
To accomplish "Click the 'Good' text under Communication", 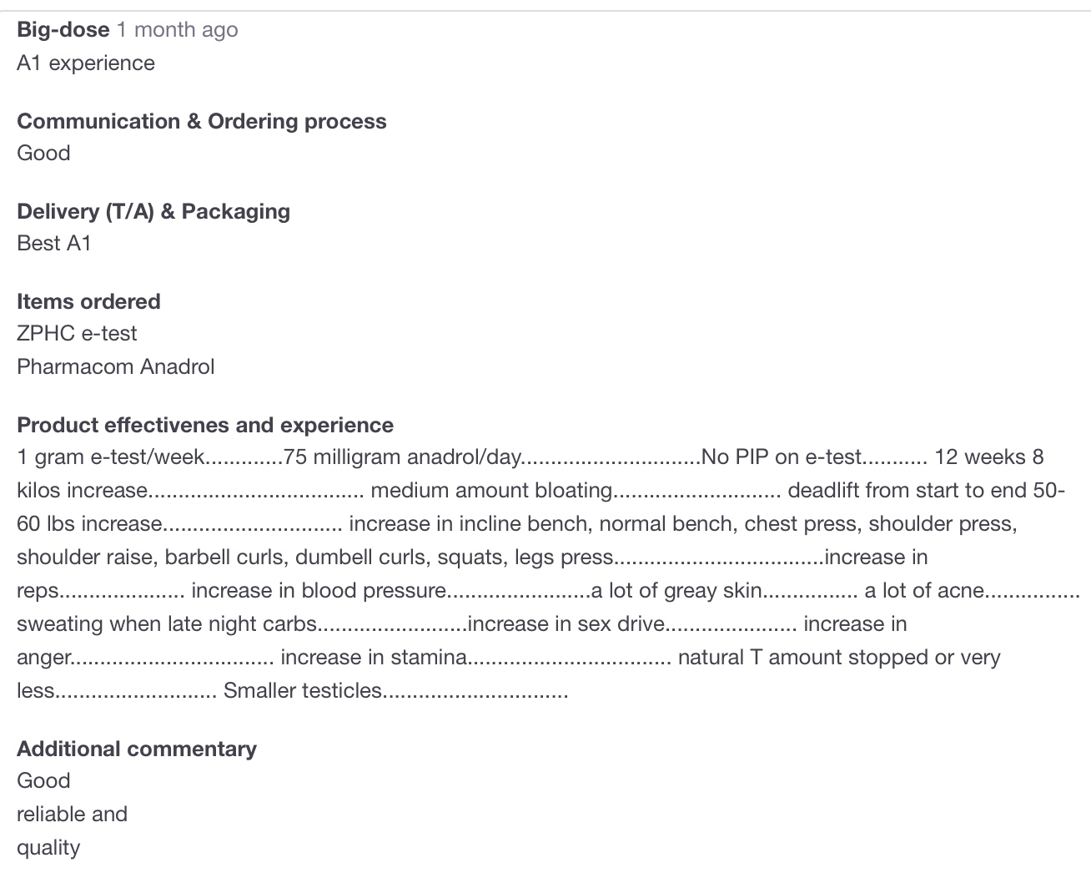I will pyautogui.click(x=43, y=154).
